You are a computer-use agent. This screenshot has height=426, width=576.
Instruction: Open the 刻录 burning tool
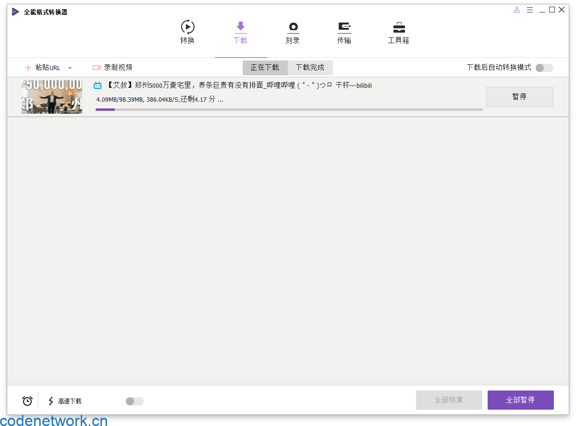[x=293, y=32]
